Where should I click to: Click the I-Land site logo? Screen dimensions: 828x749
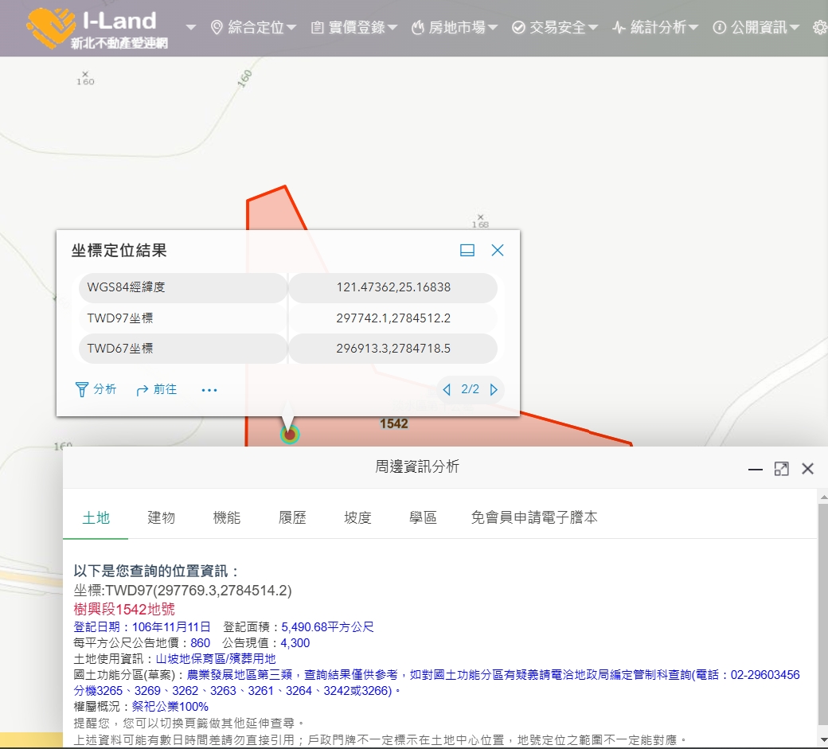96,28
